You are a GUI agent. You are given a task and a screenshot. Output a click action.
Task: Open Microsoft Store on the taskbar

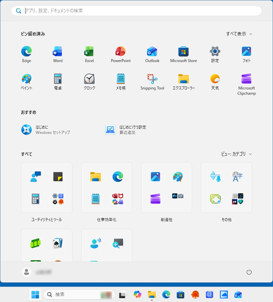point(180,295)
